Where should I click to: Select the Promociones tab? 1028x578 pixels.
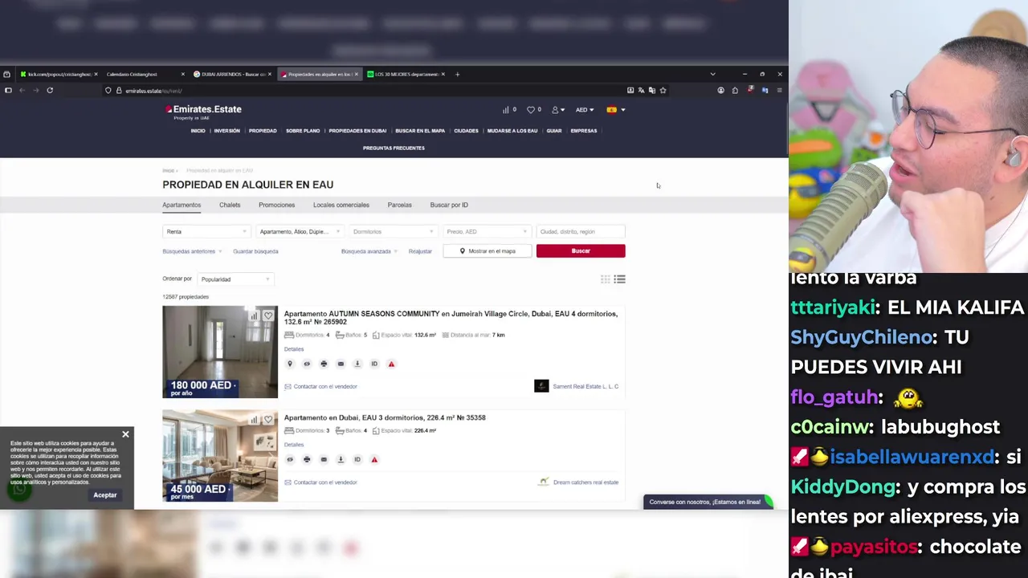point(276,205)
